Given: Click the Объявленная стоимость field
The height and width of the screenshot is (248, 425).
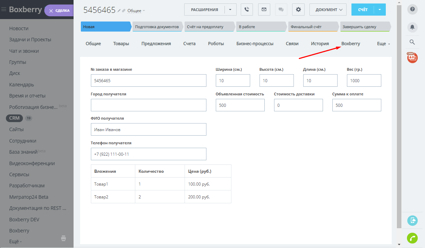Looking at the screenshot, I should point(240,105).
